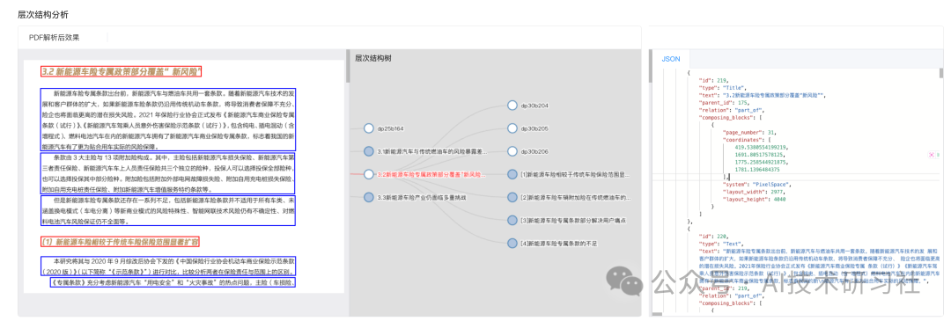
Task: Select the red-boxed (1) subheading block
Action: pyautogui.click(x=120, y=242)
